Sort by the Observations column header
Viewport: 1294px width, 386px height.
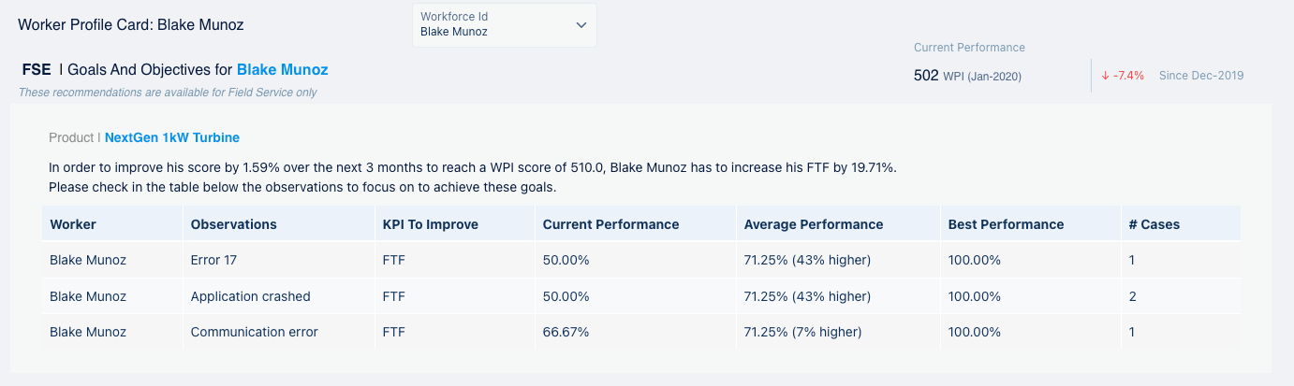pyautogui.click(x=233, y=224)
